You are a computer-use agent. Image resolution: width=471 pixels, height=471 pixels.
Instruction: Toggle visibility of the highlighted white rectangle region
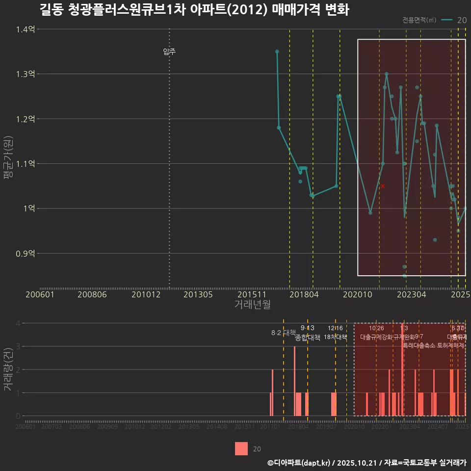[411, 157]
